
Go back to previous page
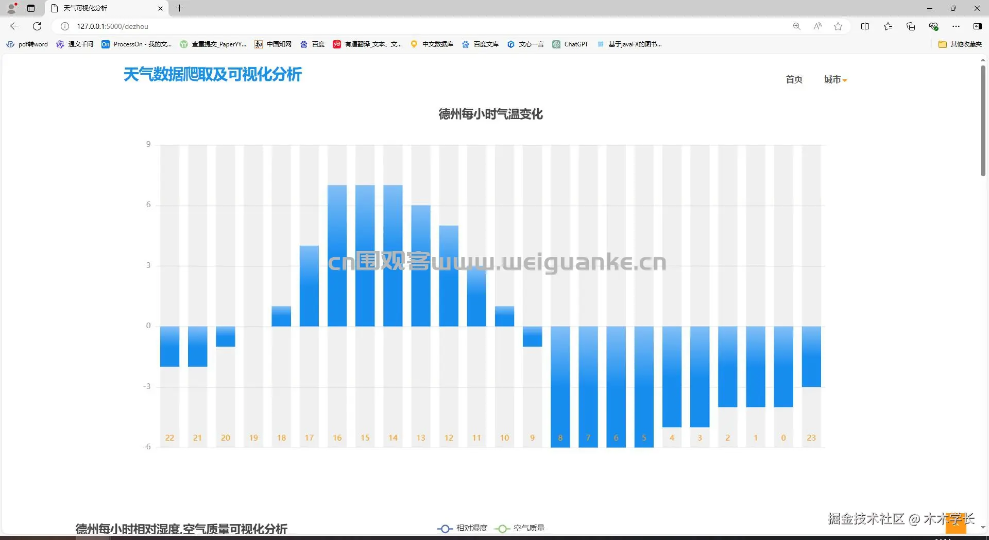14,26
